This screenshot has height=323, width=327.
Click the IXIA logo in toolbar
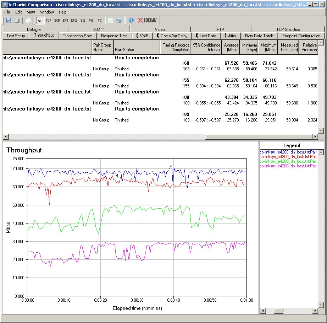tap(147, 20)
